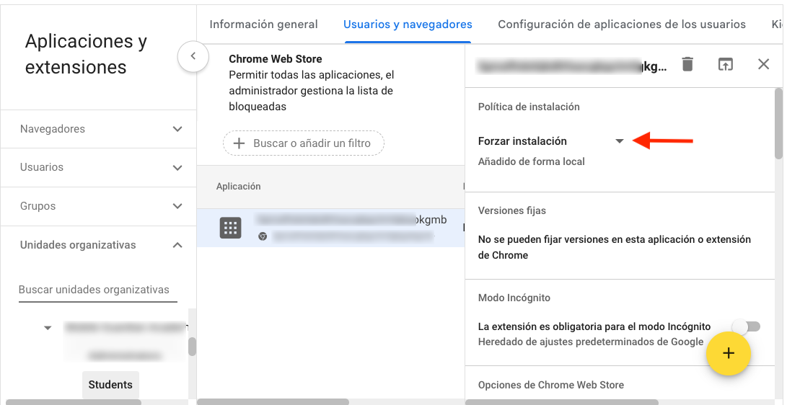Select the Students organizational unit
787x405 pixels.
pos(110,385)
